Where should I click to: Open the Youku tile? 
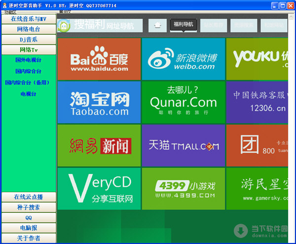point(257,59)
